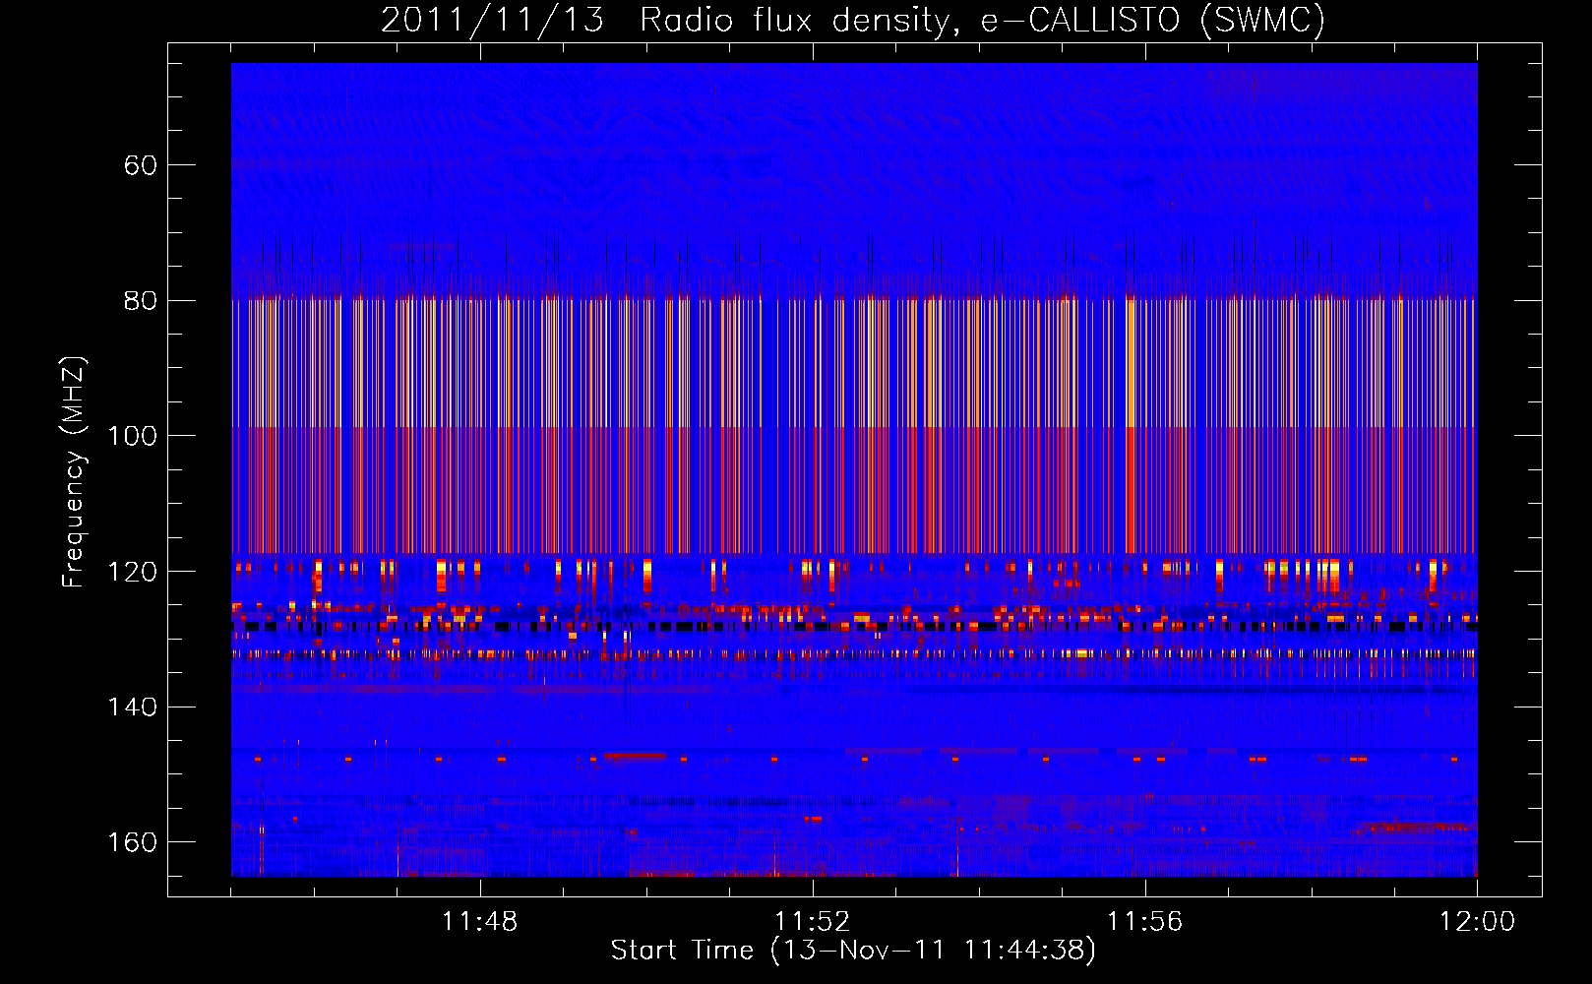1592x984 pixels.
Task: Select the '140' frequency tick label
Action: coord(133,707)
